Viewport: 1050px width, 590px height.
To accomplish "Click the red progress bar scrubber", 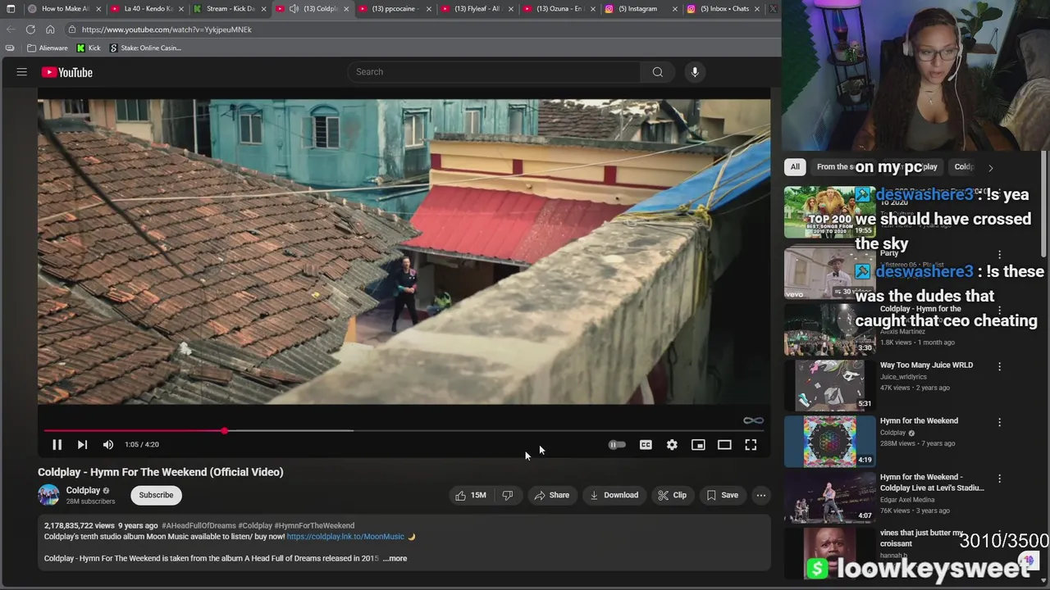I will [224, 430].
